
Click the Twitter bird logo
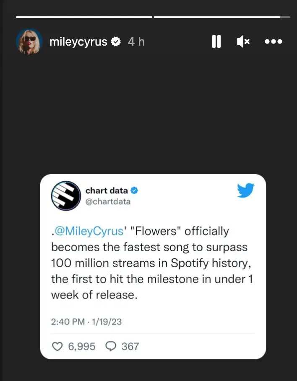246,190
